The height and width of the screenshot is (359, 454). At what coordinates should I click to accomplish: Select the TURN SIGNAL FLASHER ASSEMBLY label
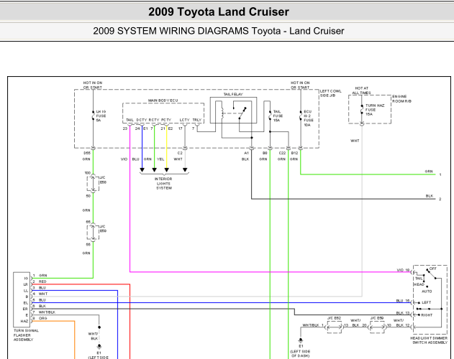click(x=26, y=335)
